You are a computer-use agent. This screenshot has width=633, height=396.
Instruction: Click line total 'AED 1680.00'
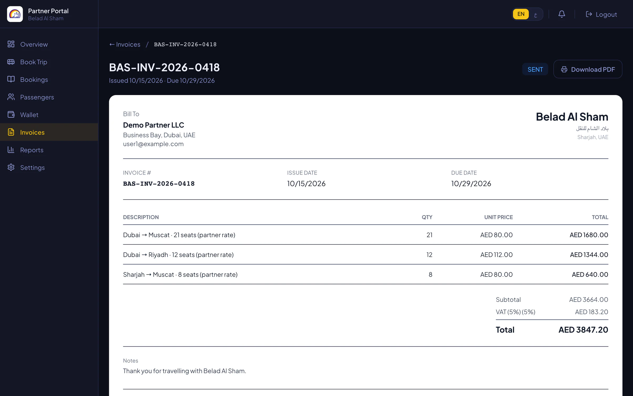click(x=589, y=235)
